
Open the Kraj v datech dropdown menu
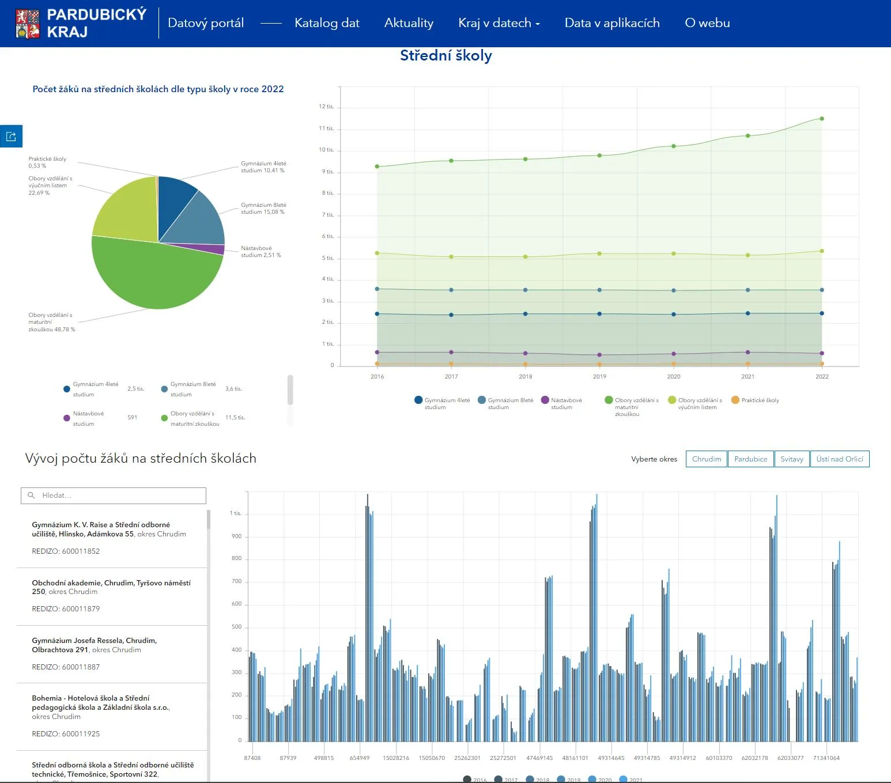pyautogui.click(x=499, y=23)
